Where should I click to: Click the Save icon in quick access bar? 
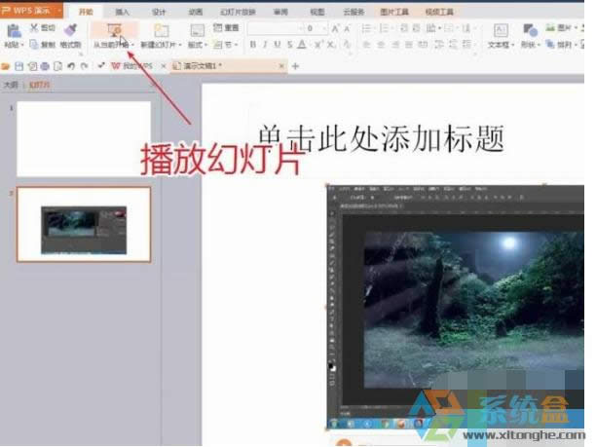19,66
